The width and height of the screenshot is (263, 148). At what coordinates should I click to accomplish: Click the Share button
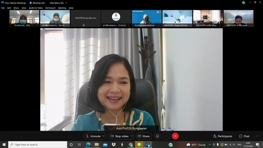144,136
